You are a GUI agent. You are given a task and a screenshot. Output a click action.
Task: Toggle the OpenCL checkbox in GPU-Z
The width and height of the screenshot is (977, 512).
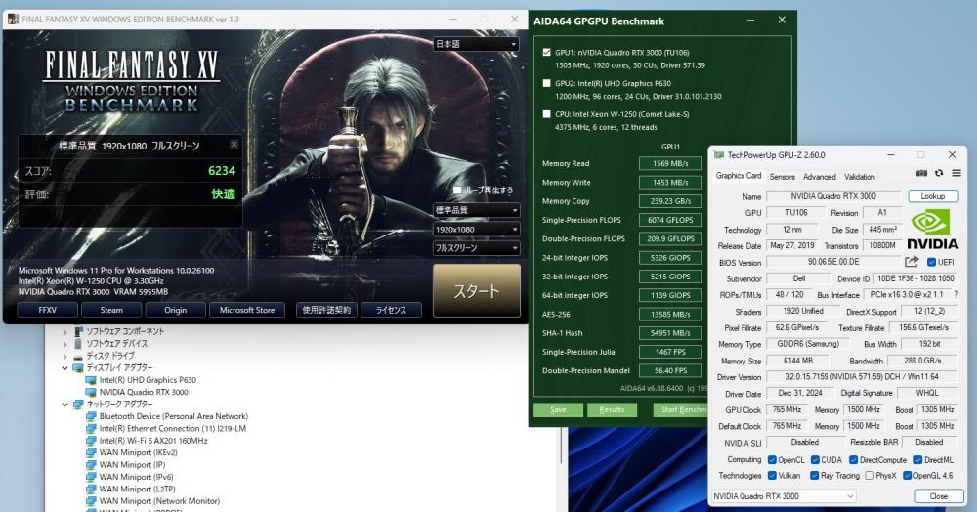[772, 459]
